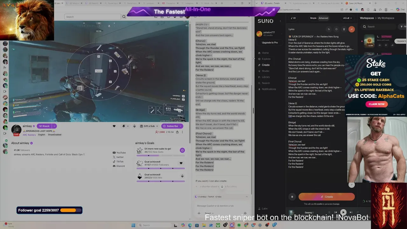Click the 40 credits music note pill
This screenshot has width=407, height=229.
293,18
